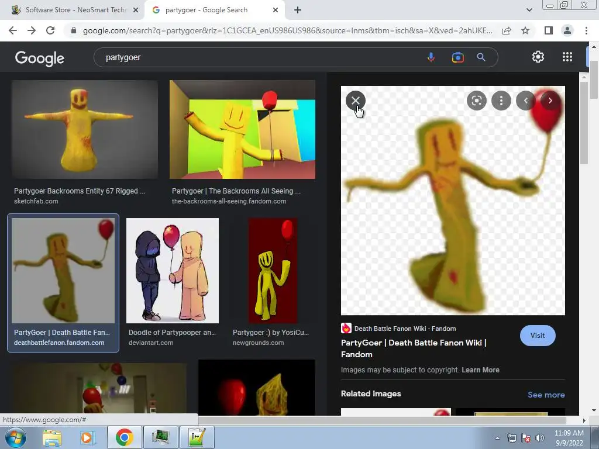Click the preview panel scrollbar
599x449 pixels.
click(584, 122)
